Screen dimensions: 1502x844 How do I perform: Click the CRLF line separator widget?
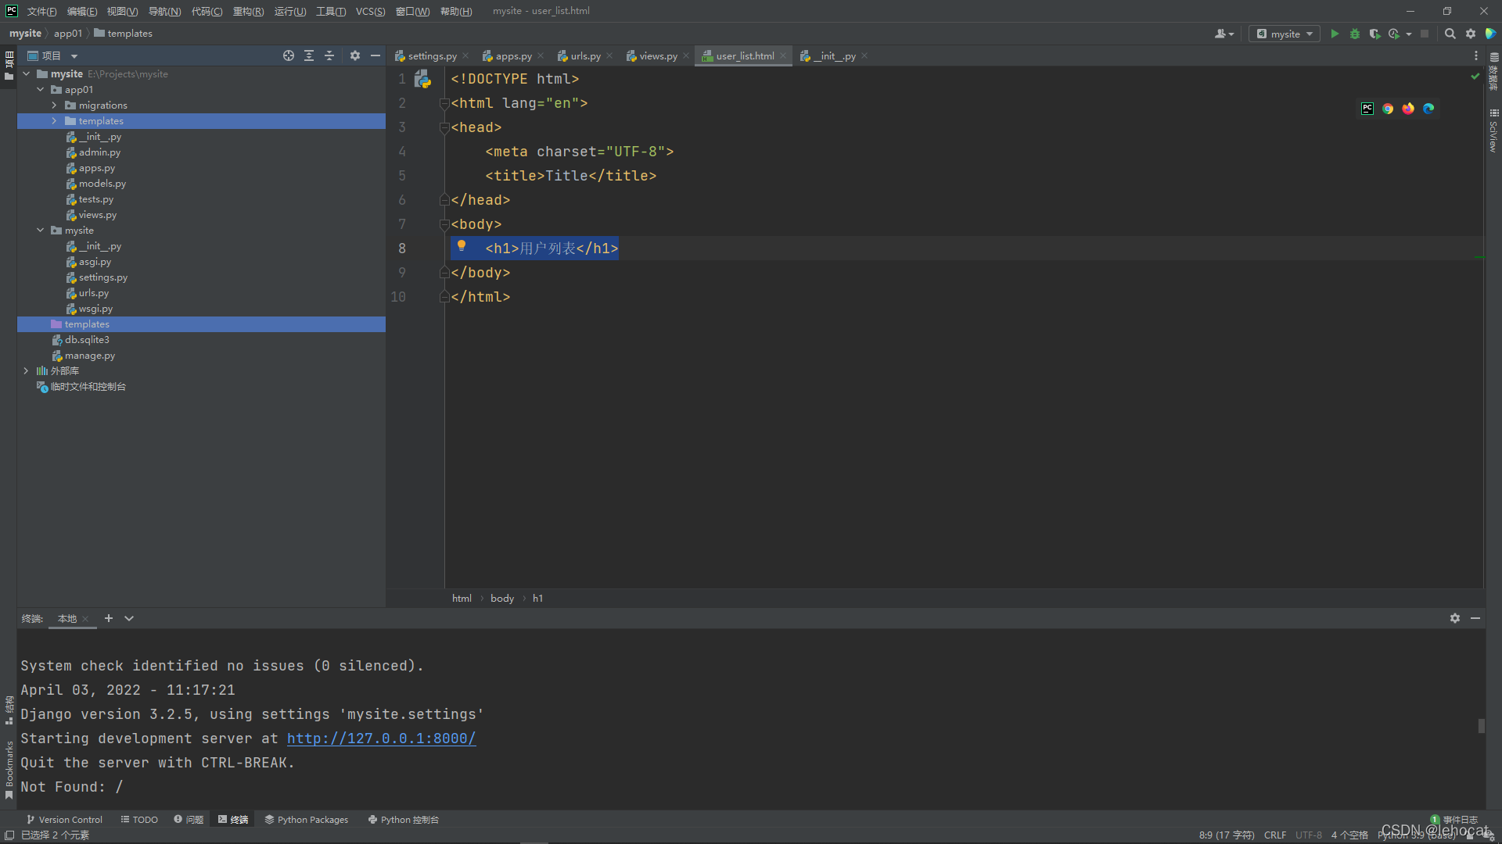click(1274, 835)
